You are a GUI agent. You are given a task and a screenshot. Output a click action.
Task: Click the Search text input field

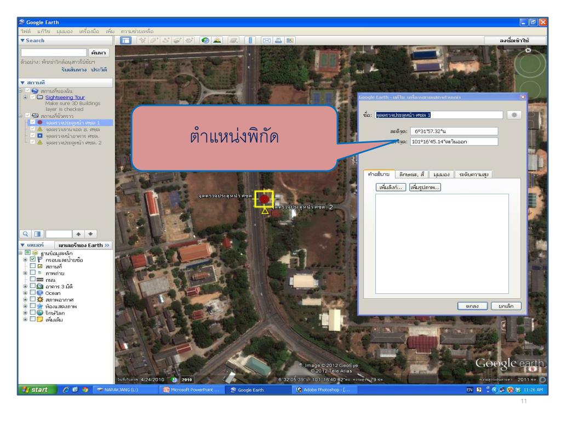click(54, 53)
